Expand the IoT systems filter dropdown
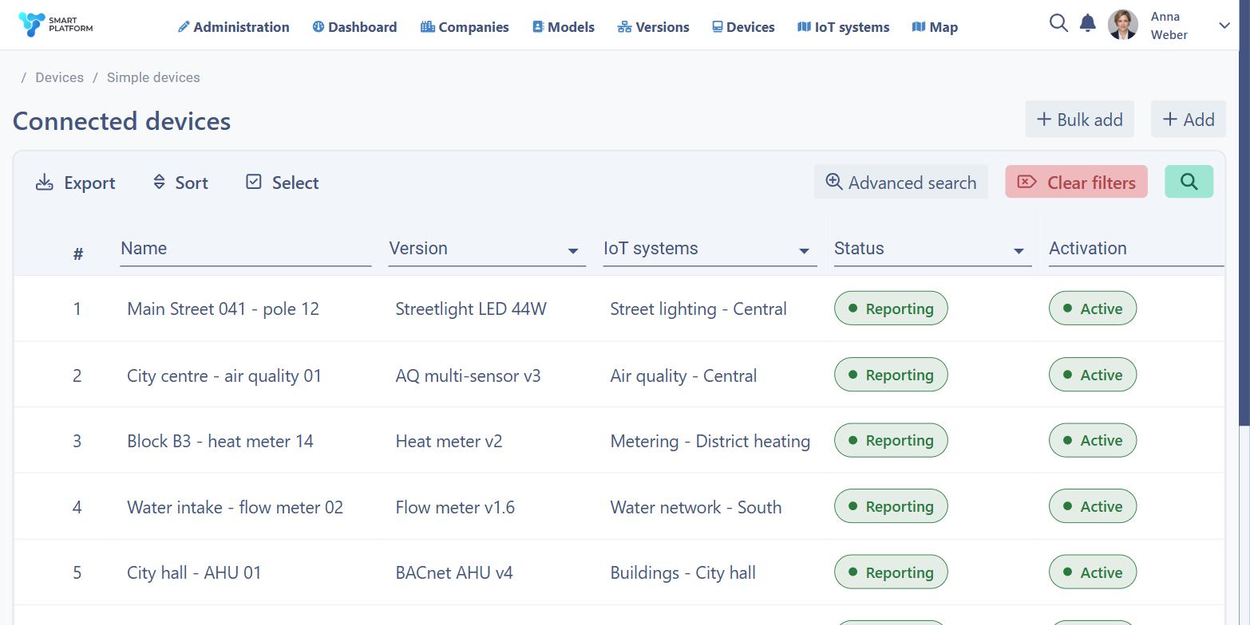 click(x=804, y=251)
